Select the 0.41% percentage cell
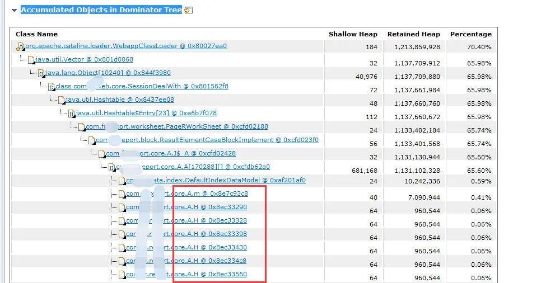Screen dimensions: 555x283 click(x=481, y=197)
